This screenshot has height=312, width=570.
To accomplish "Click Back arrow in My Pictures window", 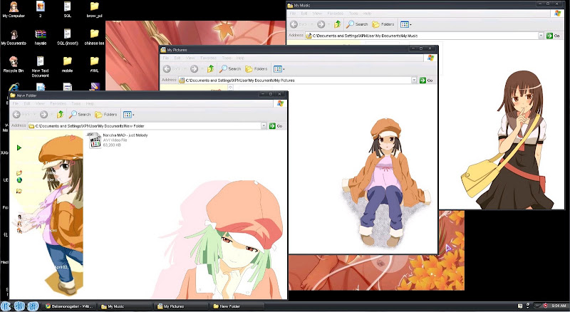I will (167, 68).
